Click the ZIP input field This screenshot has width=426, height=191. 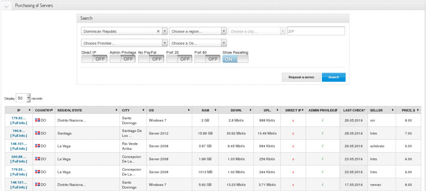316,31
